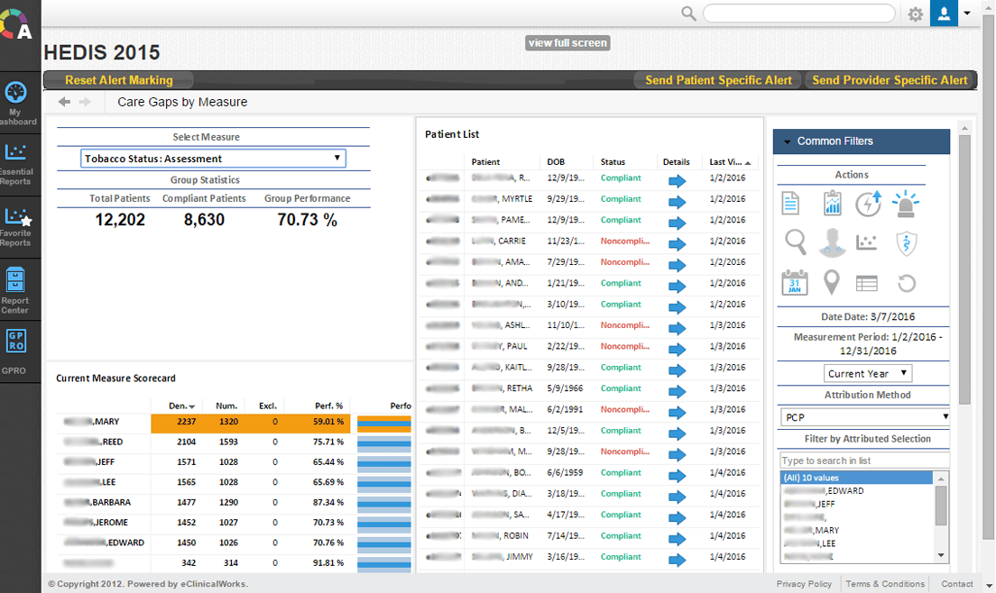The height and width of the screenshot is (593, 996).
Task: Open the user menu dropdown arrow
Action: pyautogui.click(x=967, y=13)
